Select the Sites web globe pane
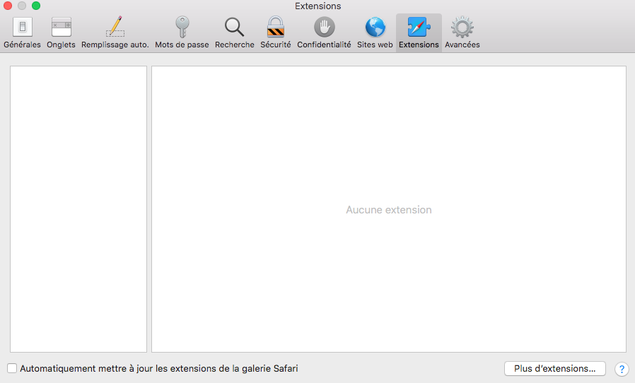This screenshot has height=383, width=635. click(375, 33)
